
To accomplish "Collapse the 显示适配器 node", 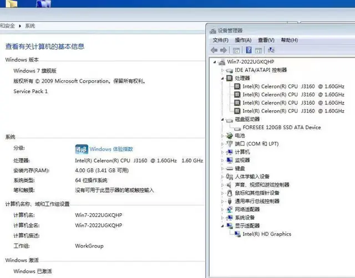I will point(222,226).
